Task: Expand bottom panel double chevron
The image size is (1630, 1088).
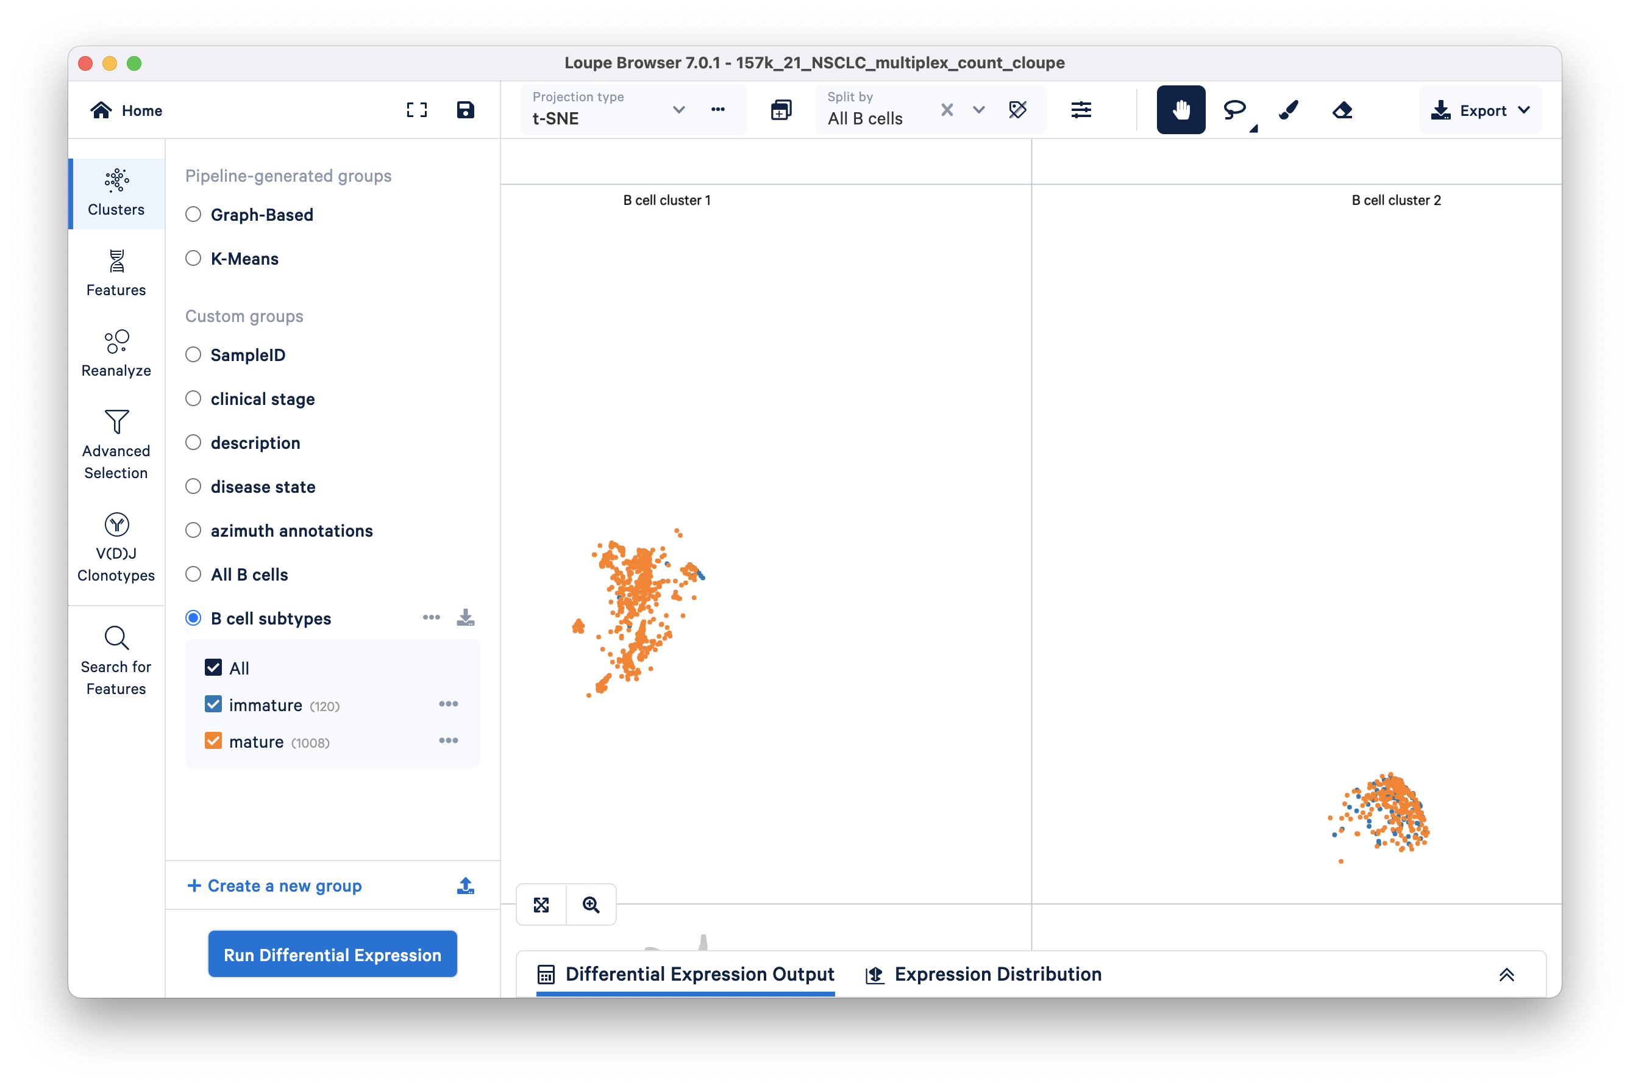Action: (x=1506, y=974)
